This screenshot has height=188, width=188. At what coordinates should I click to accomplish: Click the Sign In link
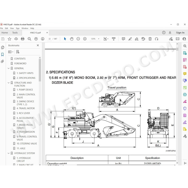point(180,32)
